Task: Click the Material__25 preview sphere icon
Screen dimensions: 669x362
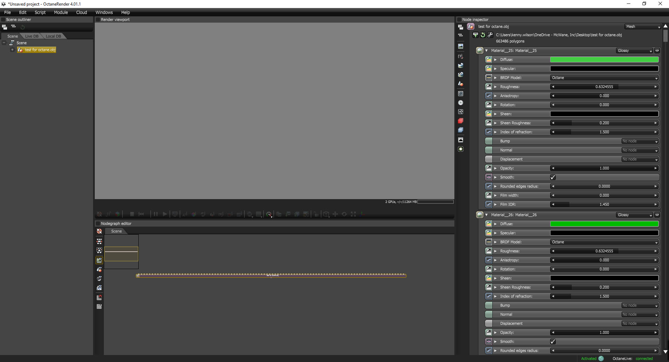Action: click(x=480, y=50)
